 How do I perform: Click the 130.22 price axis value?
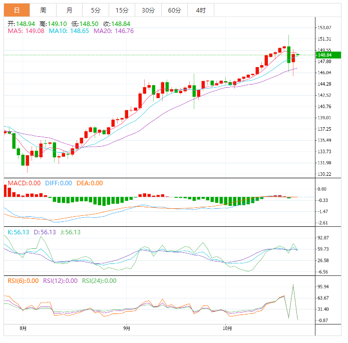324,174
